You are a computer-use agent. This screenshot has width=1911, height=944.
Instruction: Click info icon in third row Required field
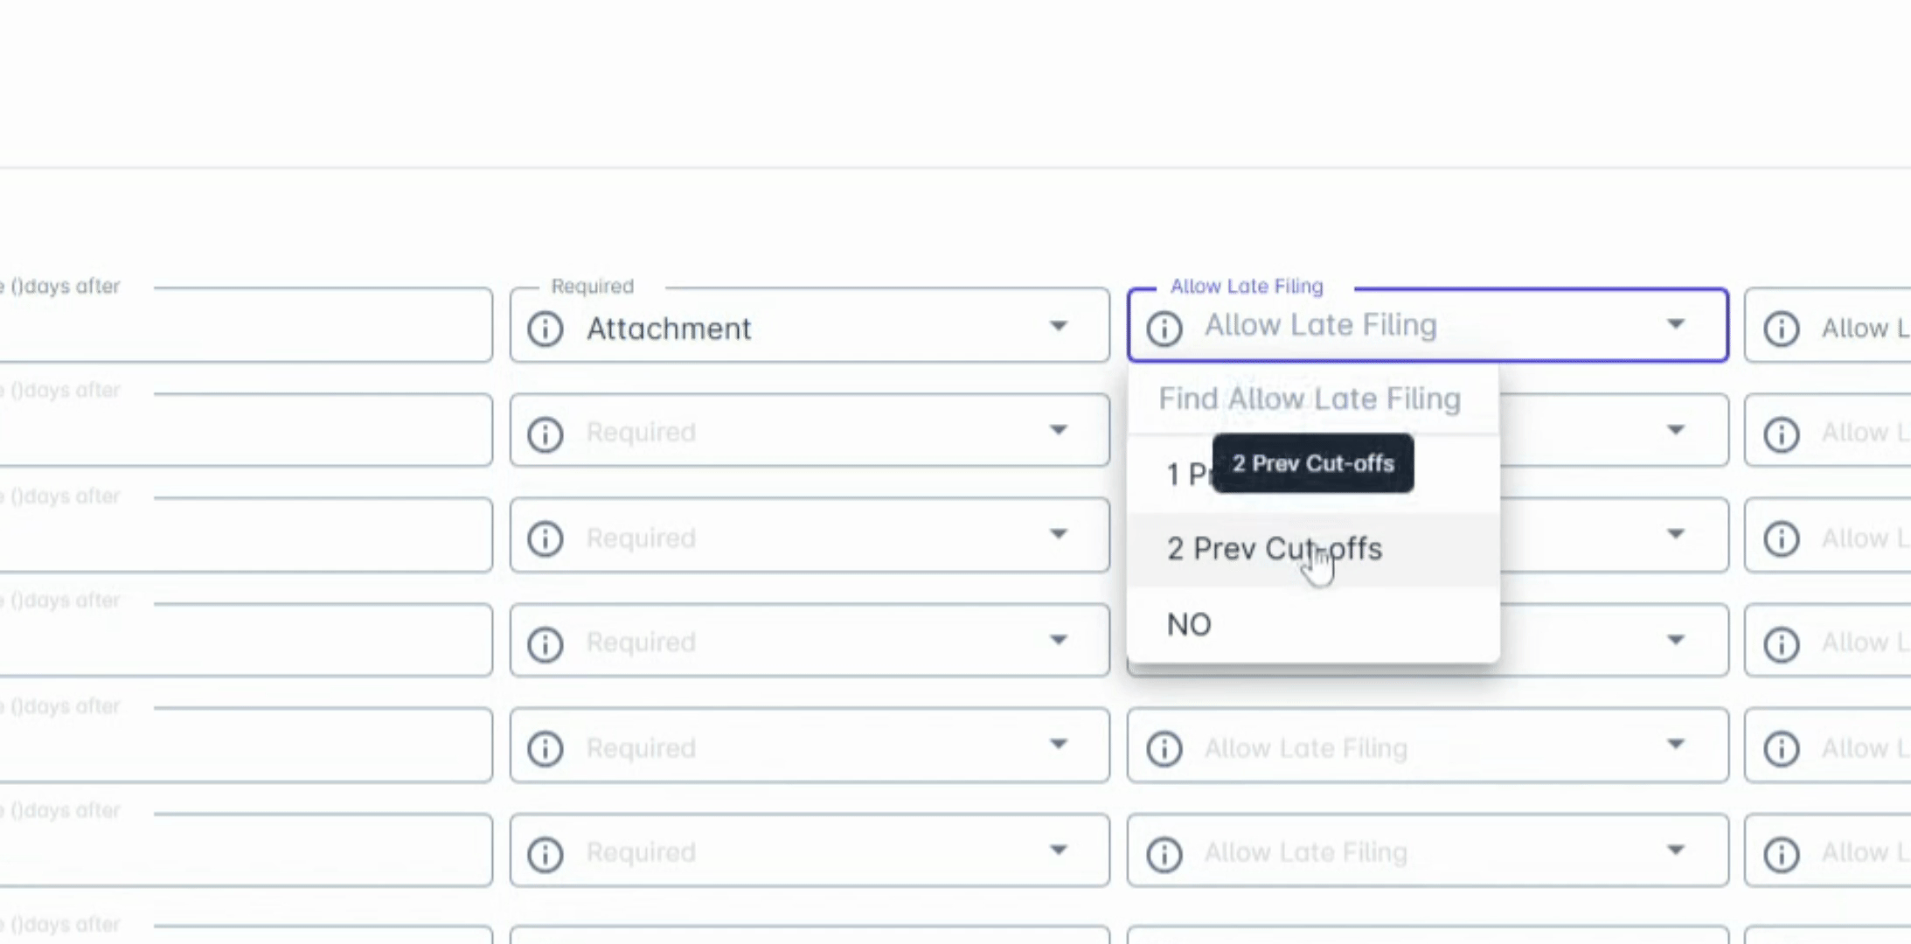546,538
